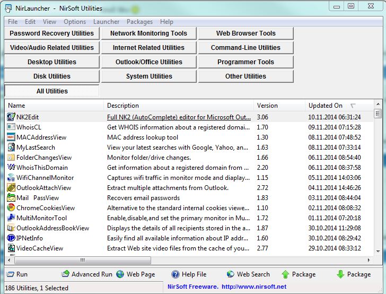The height and width of the screenshot is (294, 386).
Task: Click the WhoisCL utility icon
Action: (11, 127)
